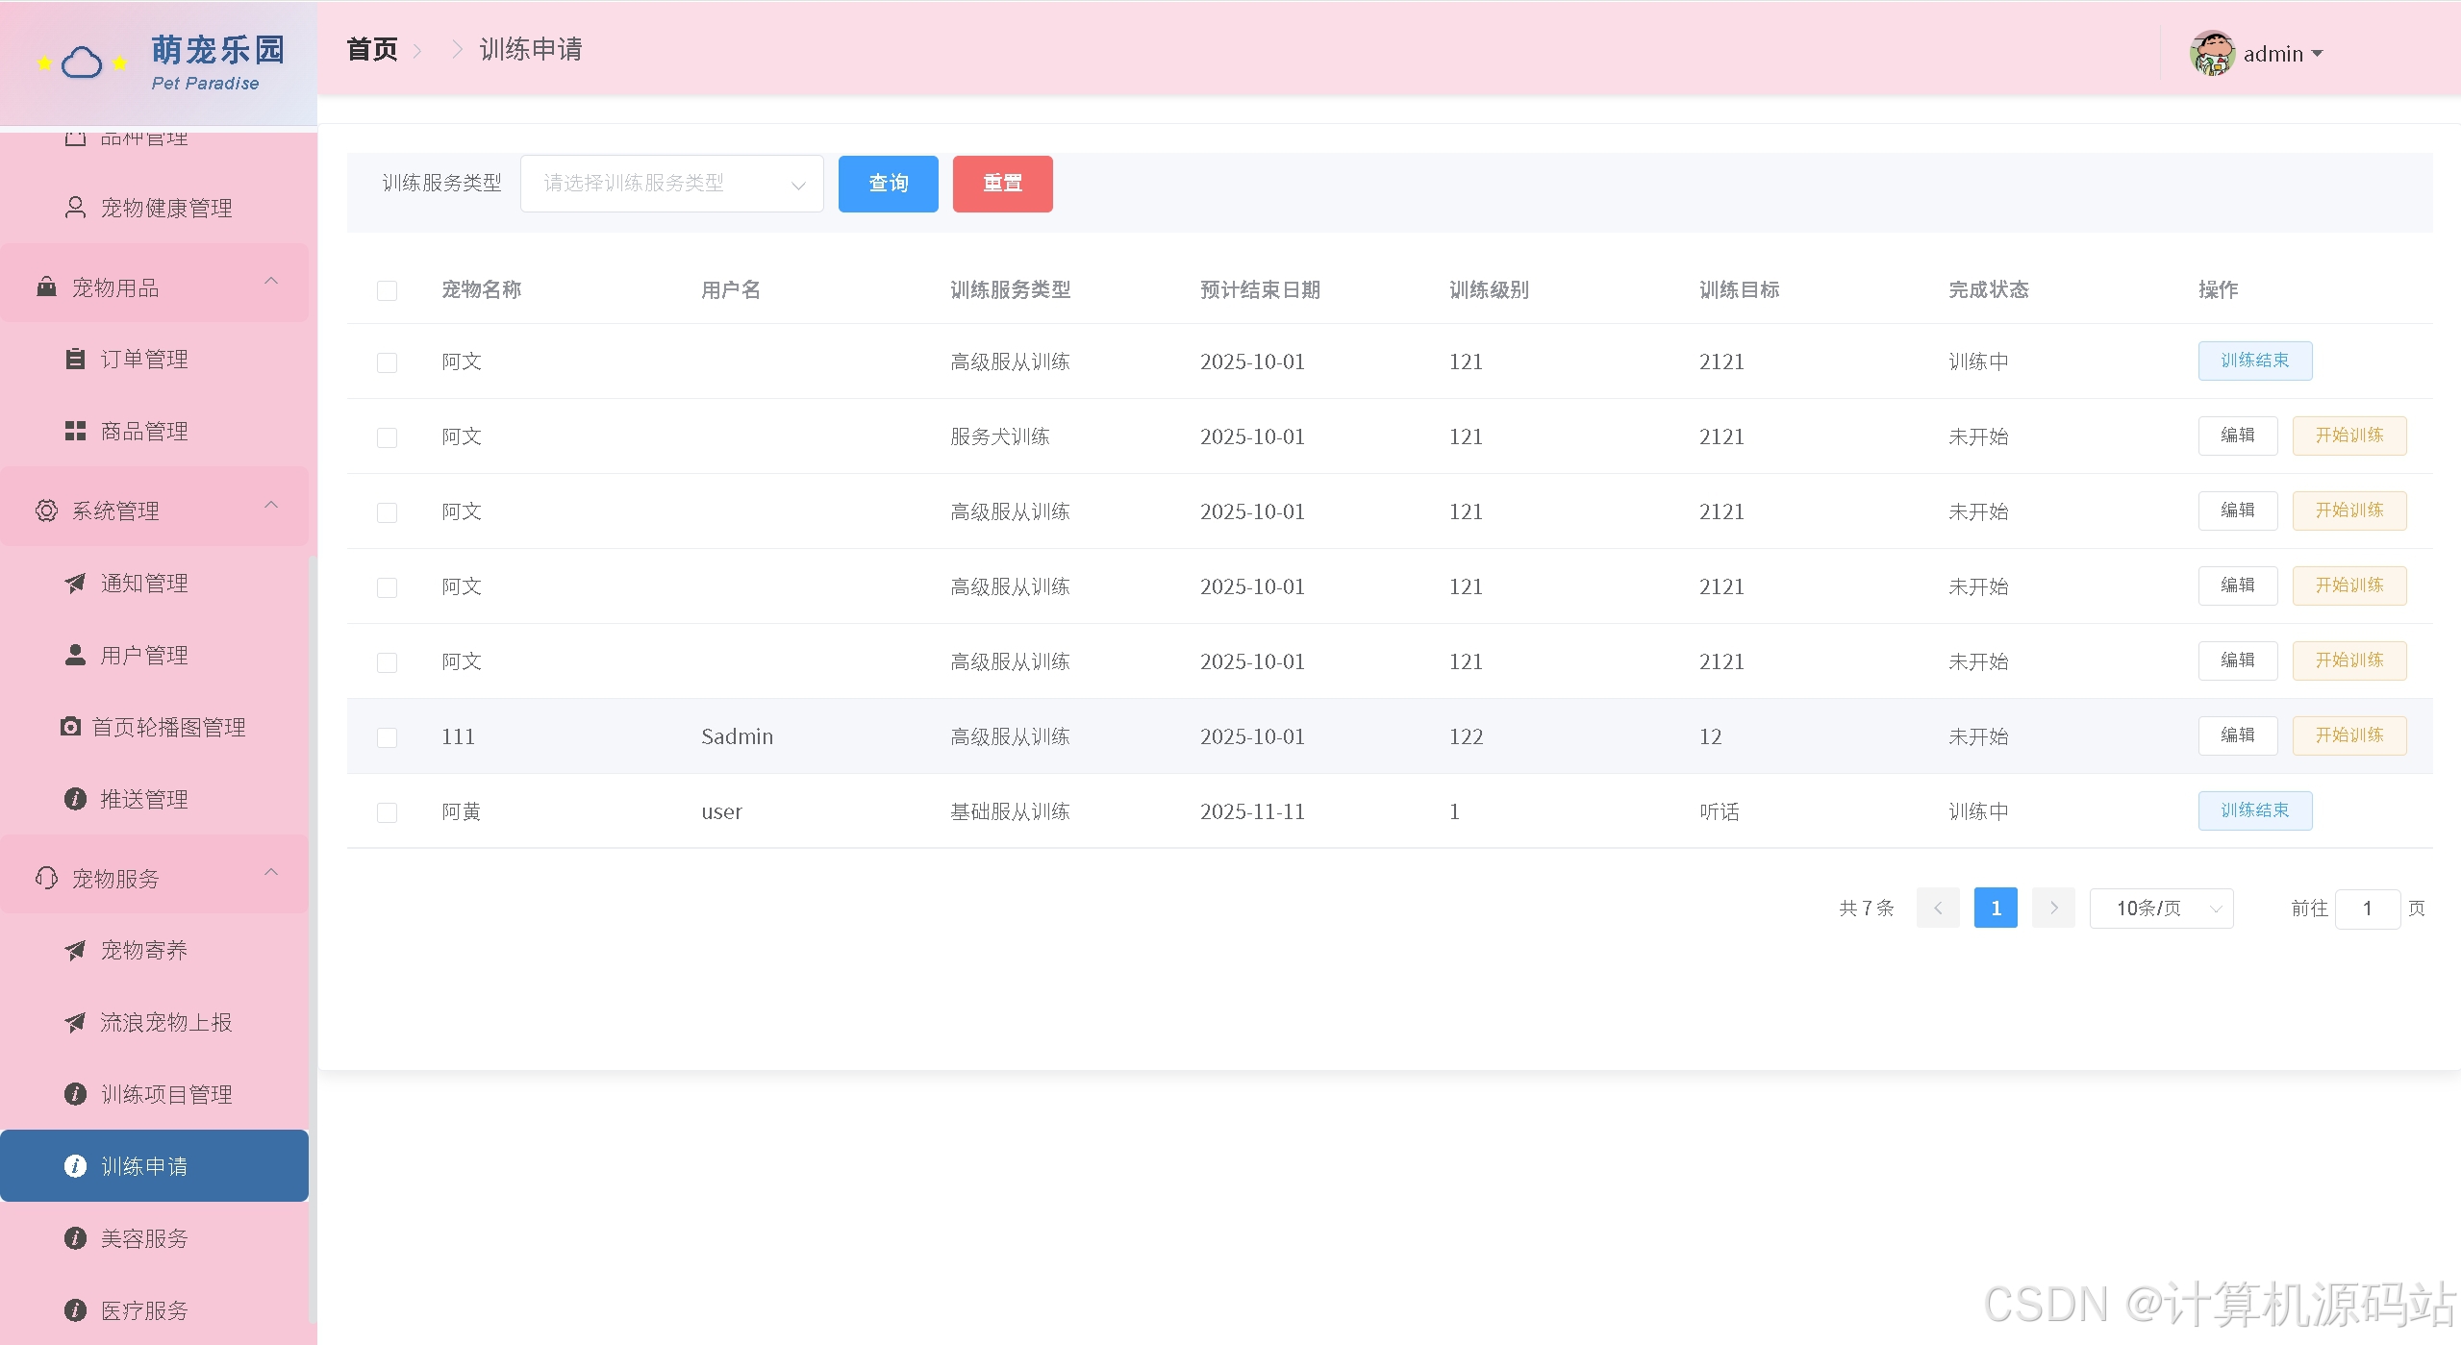Toggle the select-all header checkbox
Screen dimensions: 2461x1345
tap(387, 290)
